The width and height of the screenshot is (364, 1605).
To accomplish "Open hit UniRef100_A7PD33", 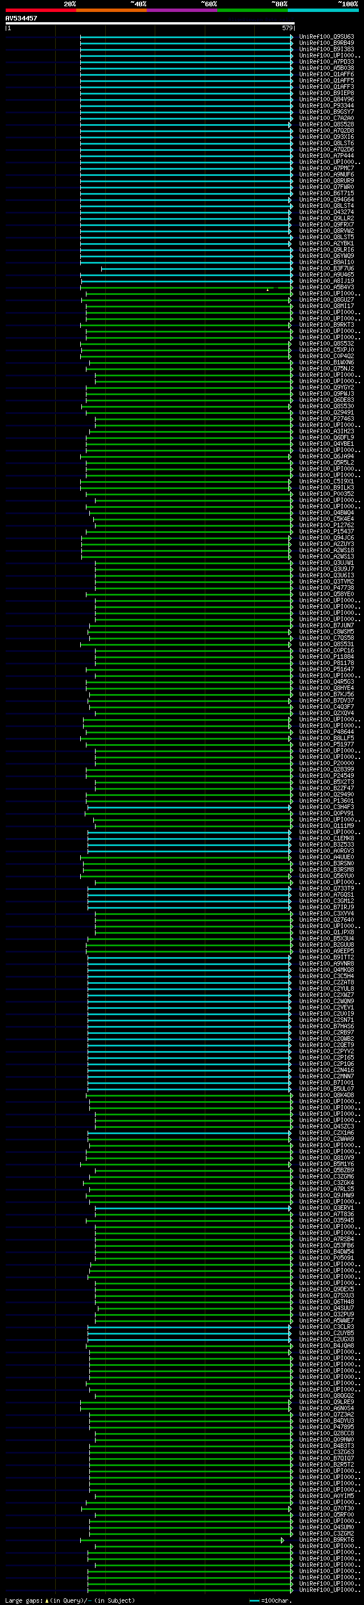I will [326, 61].
